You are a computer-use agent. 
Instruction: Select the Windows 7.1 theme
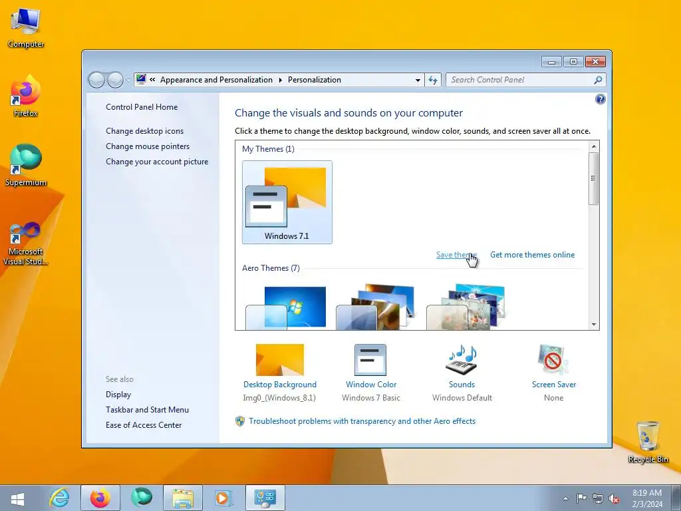coord(287,202)
